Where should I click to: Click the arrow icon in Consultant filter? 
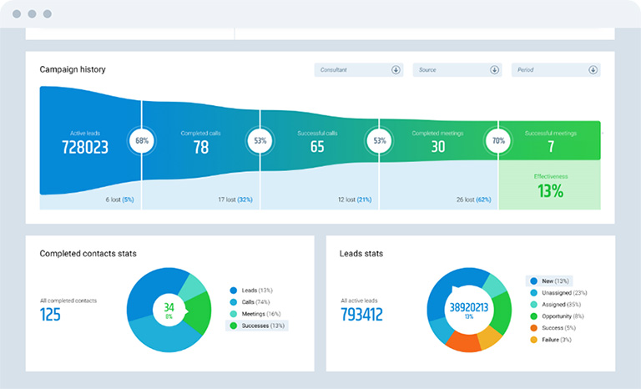(396, 70)
